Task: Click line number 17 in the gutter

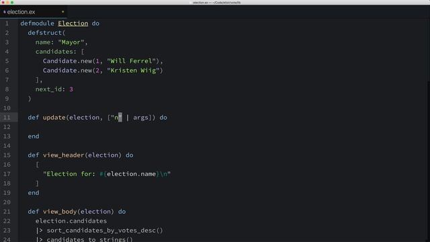Action: (x=7, y=174)
